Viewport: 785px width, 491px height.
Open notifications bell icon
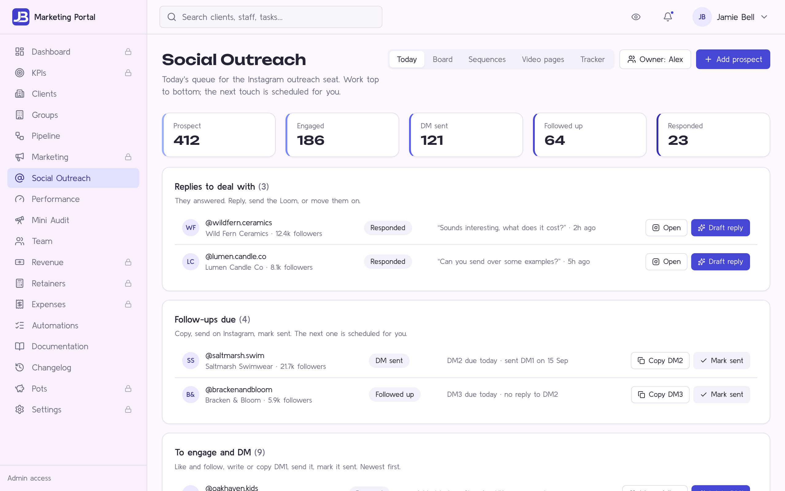668,17
